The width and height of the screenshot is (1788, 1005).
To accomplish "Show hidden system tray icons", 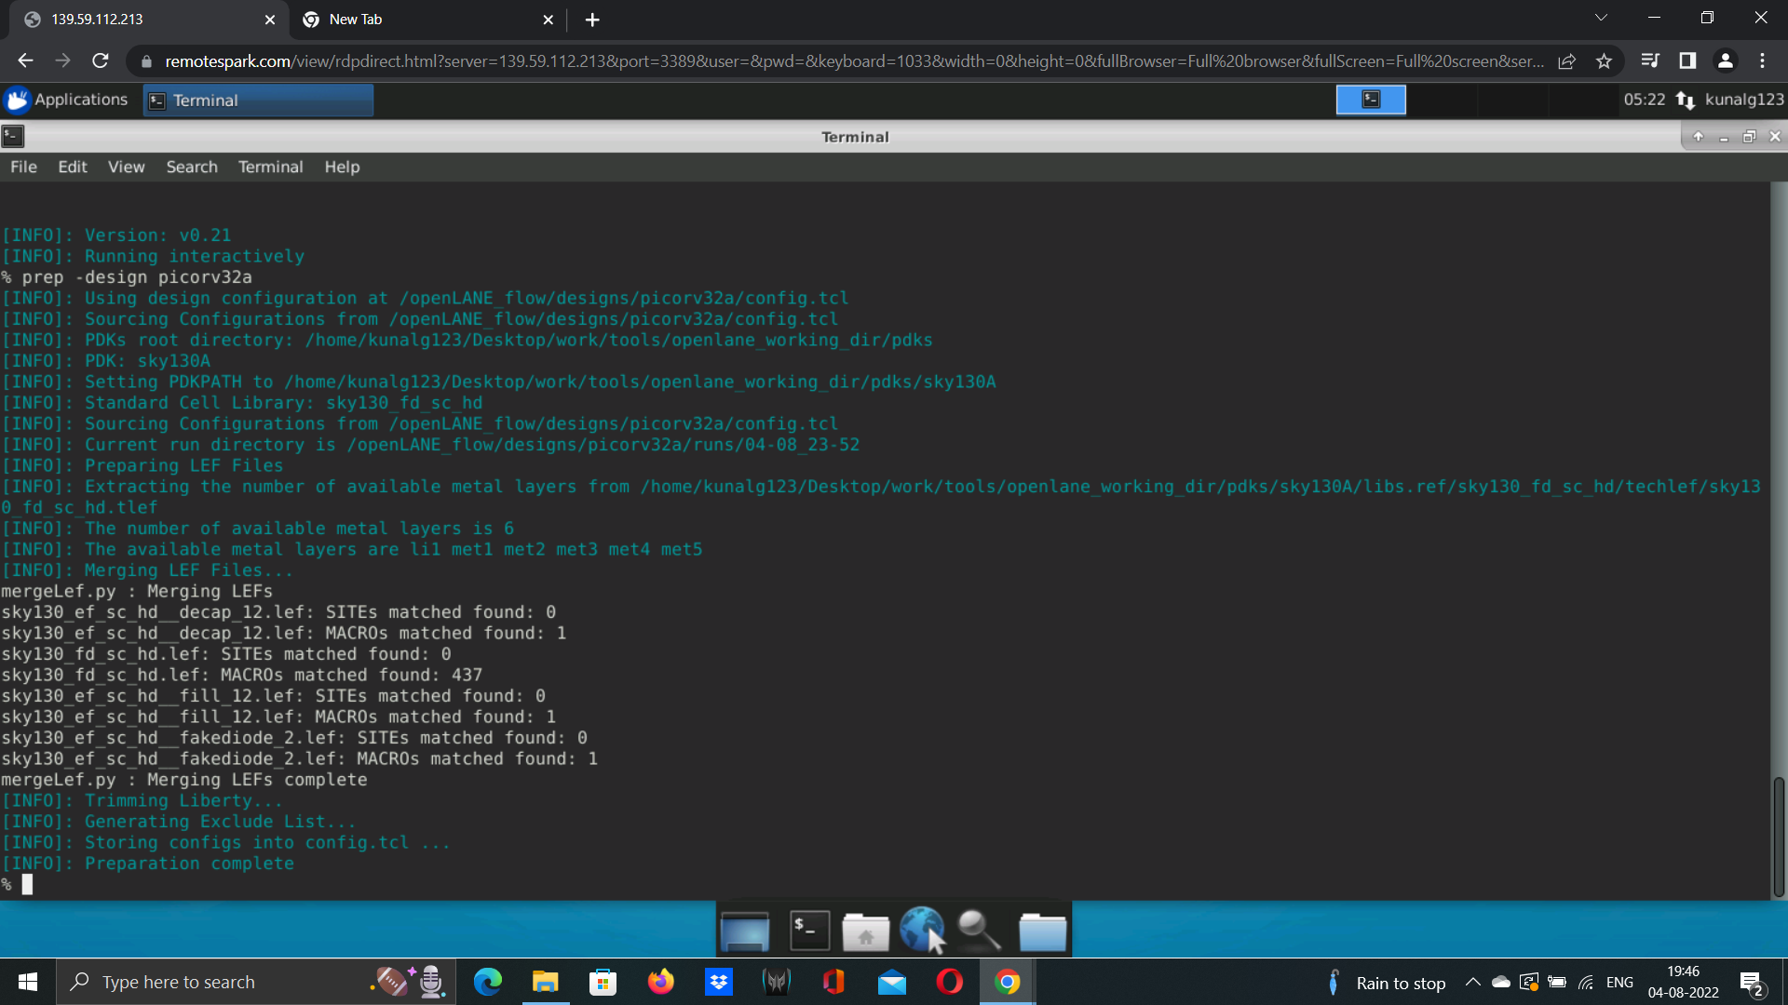I will point(1472,983).
